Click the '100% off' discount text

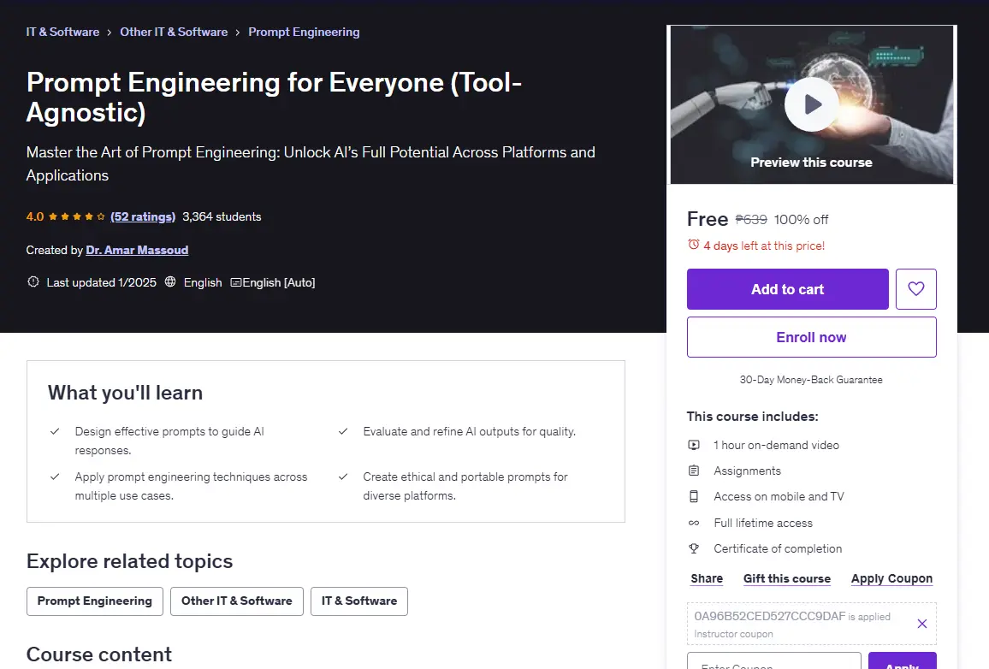[x=801, y=219]
